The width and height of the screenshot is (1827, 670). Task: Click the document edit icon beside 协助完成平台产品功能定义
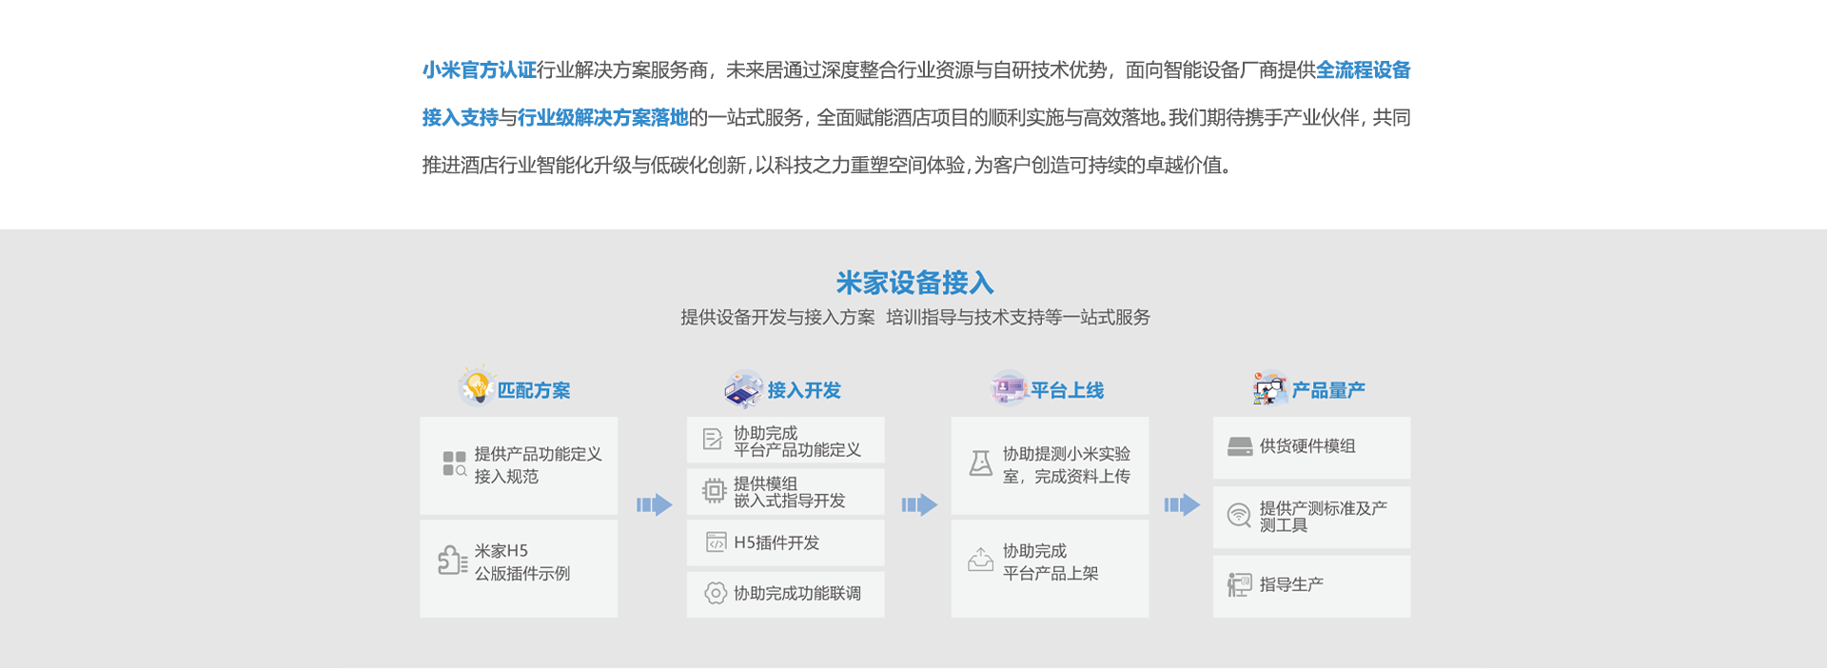(x=713, y=439)
